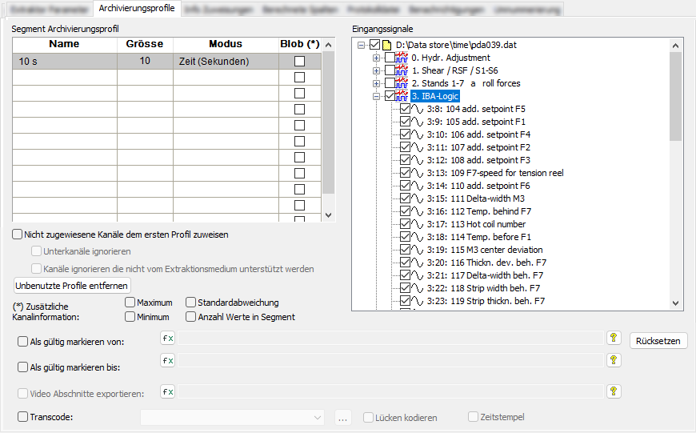Open expression editor for 'Als gültig markieren bis'
The image size is (696, 433).
pos(167,361)
